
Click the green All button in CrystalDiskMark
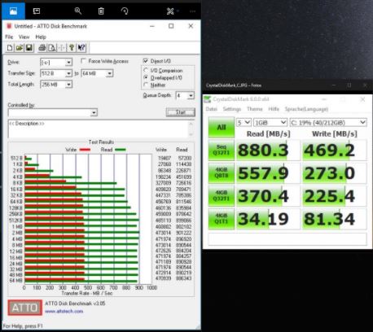222,128
